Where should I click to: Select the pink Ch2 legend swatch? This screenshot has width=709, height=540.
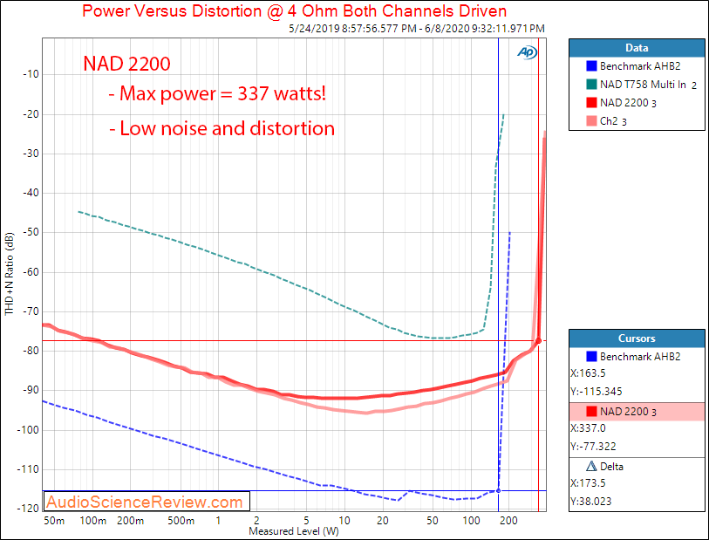(x=591, y=120)
